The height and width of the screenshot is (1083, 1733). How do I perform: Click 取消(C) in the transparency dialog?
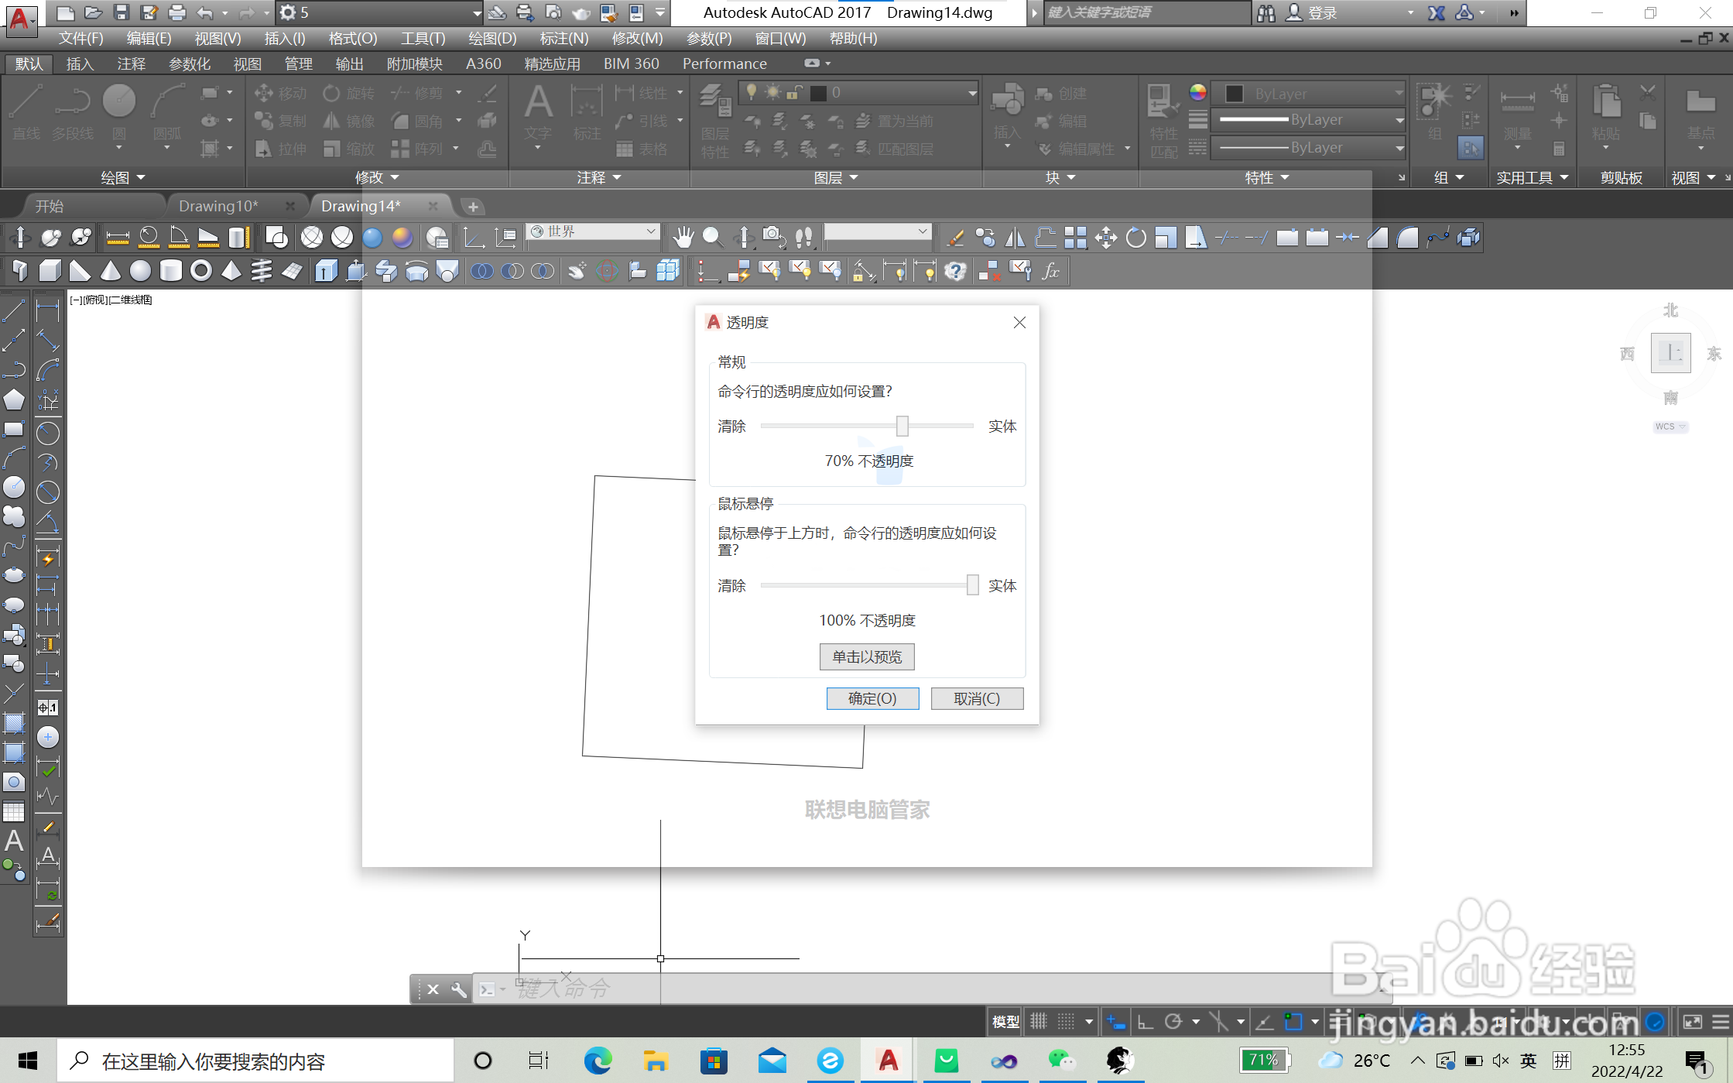tap(977, 698)
